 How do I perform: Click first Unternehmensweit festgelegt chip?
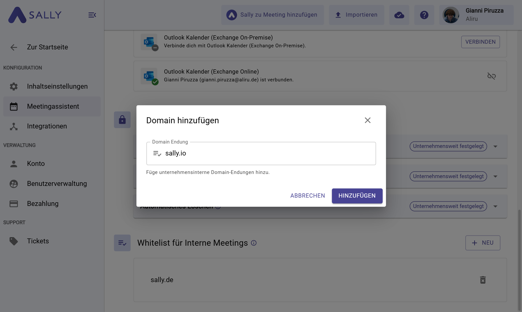click(x=448, y=146)
